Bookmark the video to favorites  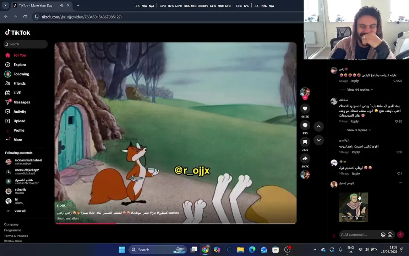[x=305, y=142]
